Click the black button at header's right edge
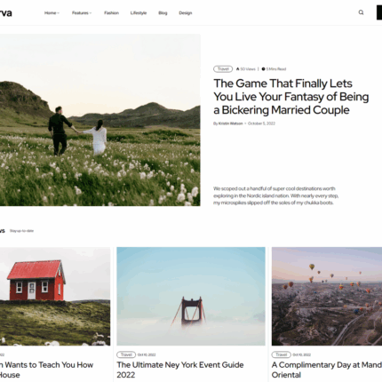 click(x=379, y=12)
